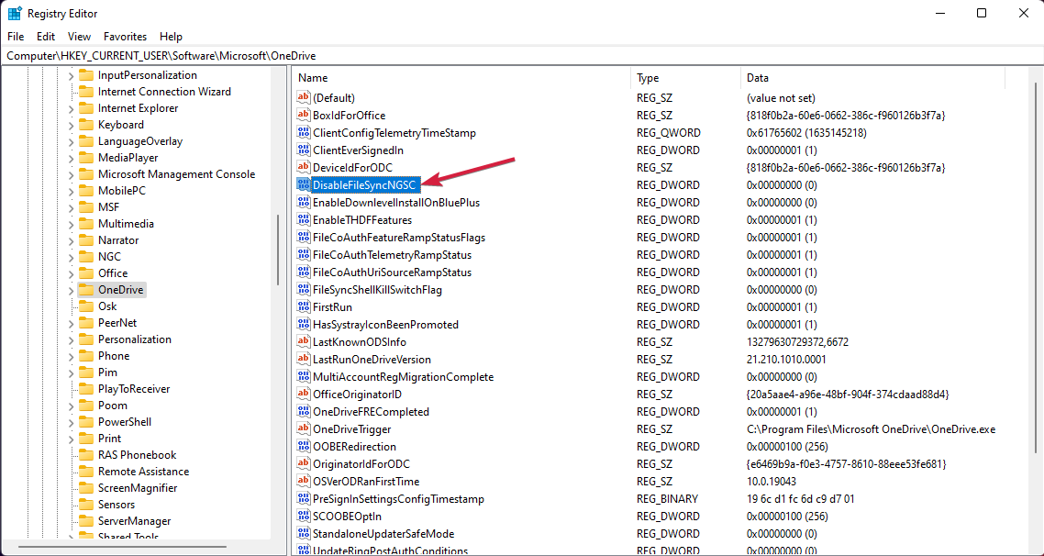1044x556 pixels.
Task: Click the folder icon of MediaPlayer key
Action: pos(86,158)
